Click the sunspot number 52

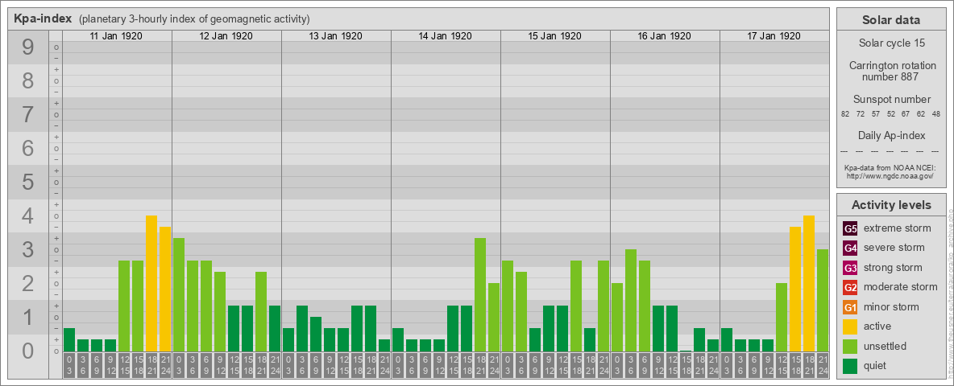tap(890, 114)
